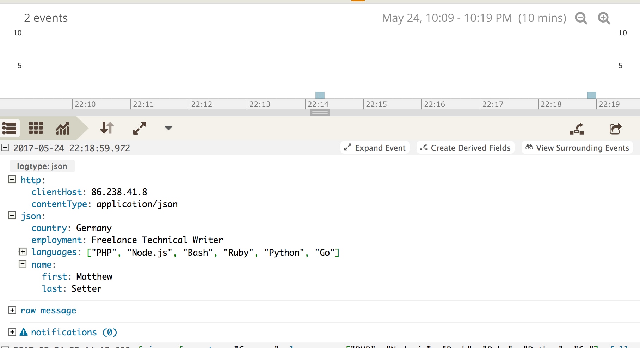
Task: Collapse the 22:18:59.972 event
Action: pyautogui.click(x=5, y=148)
